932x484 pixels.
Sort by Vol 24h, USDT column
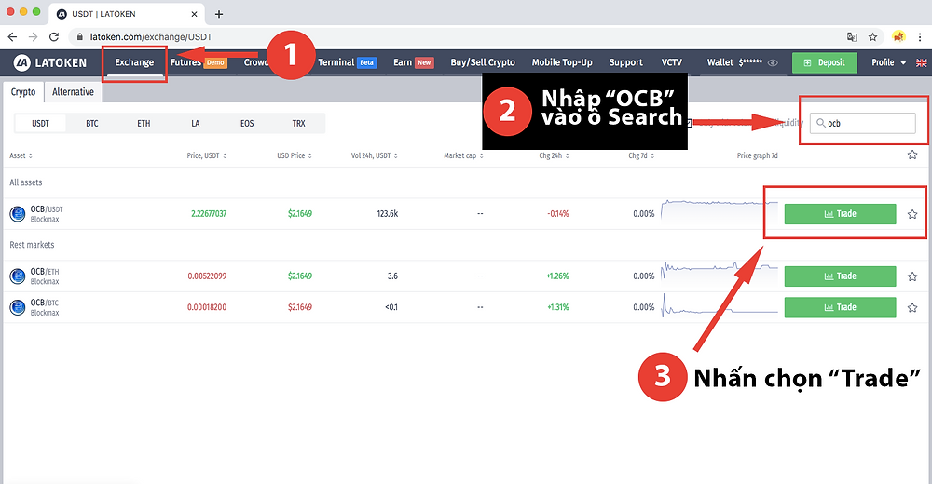(x=375, y=155)
